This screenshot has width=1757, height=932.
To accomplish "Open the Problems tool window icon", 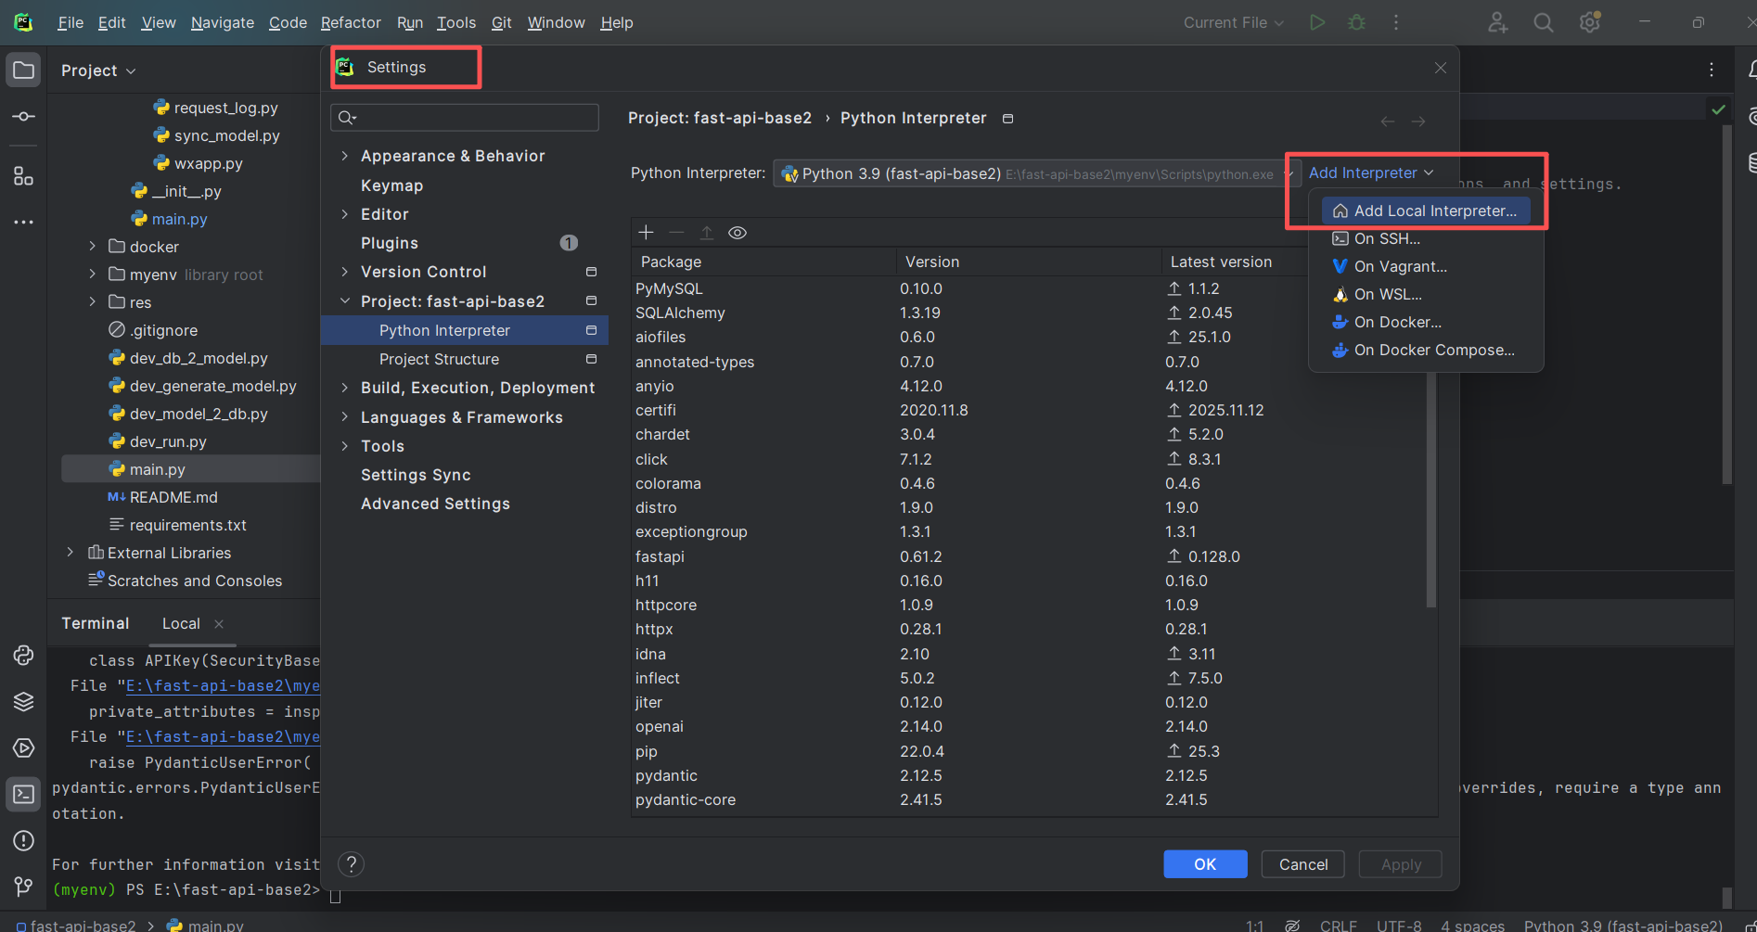I will [24, 841].
